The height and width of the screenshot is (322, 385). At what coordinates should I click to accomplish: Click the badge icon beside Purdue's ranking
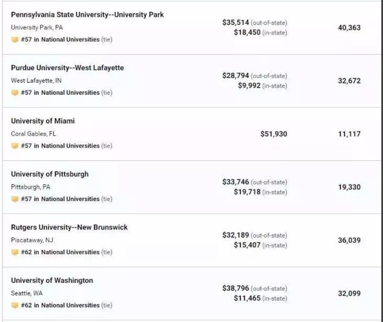tap(15, 93)
